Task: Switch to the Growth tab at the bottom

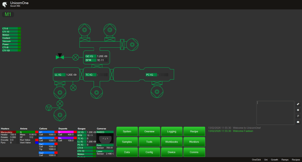Action: click(x=274, y=159)
